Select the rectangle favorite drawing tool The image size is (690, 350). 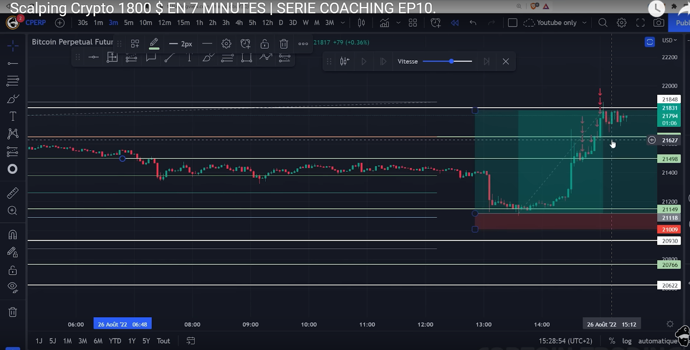(x=247, y=57)
